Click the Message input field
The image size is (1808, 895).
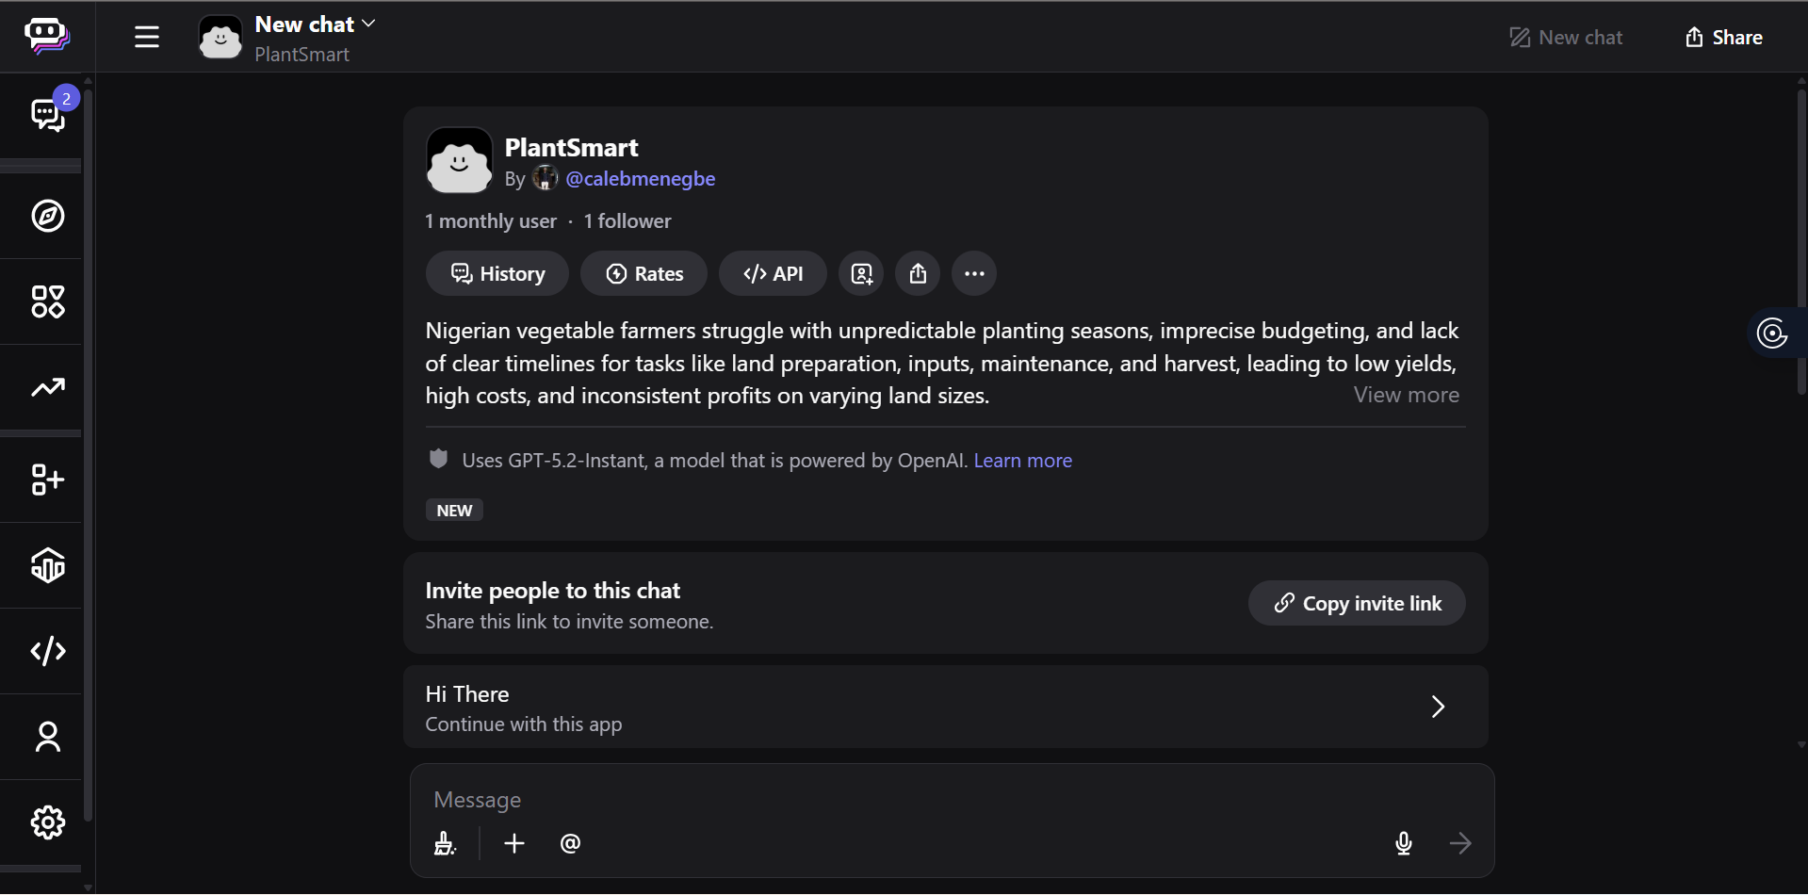click(942, 800)
